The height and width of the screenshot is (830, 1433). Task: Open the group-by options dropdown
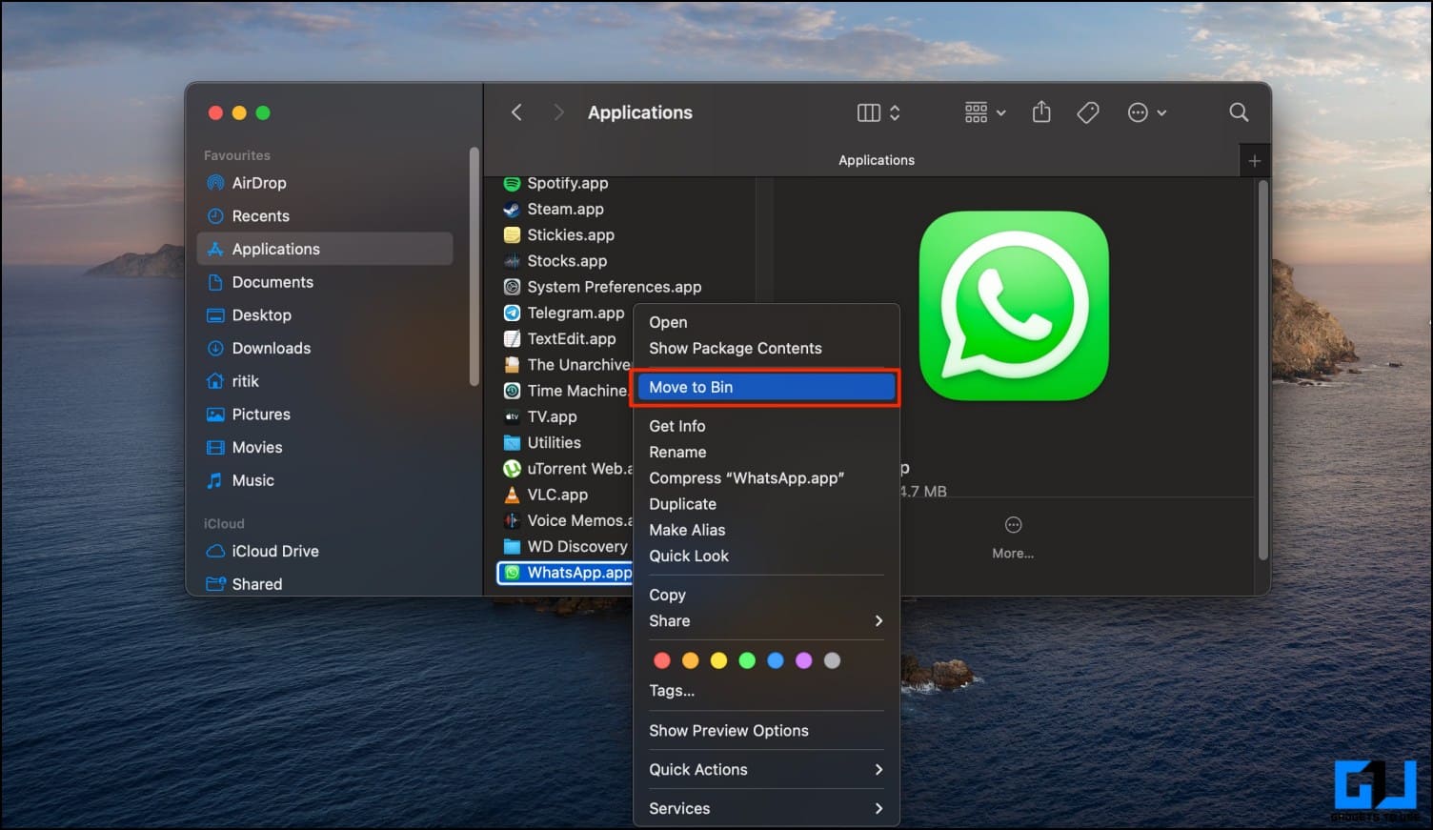[985, 112]
